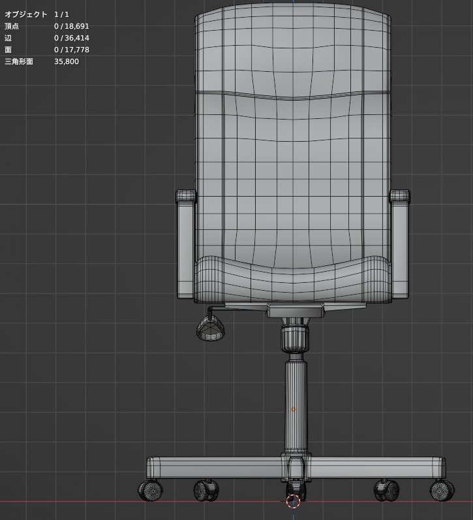Select the edge count 0 / 36,414
Screen dimensions: 473x520
pyautogui.click(x=72, y=38)
